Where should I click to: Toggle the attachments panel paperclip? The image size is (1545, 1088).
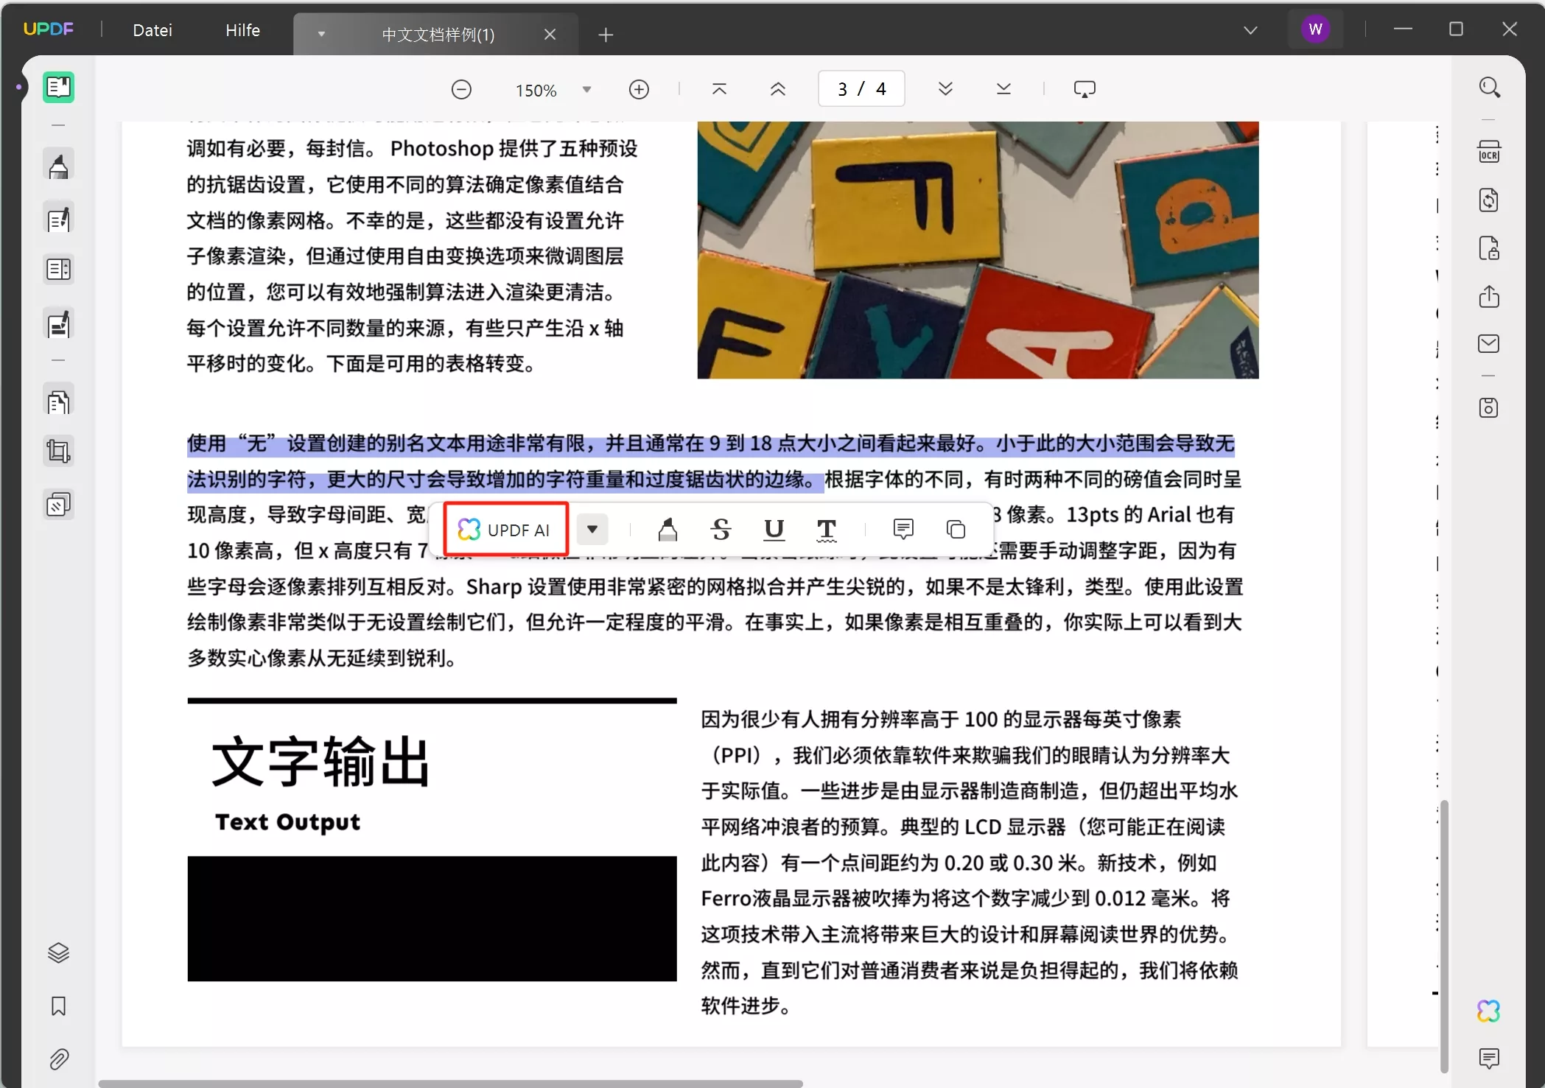[58, 1059]
